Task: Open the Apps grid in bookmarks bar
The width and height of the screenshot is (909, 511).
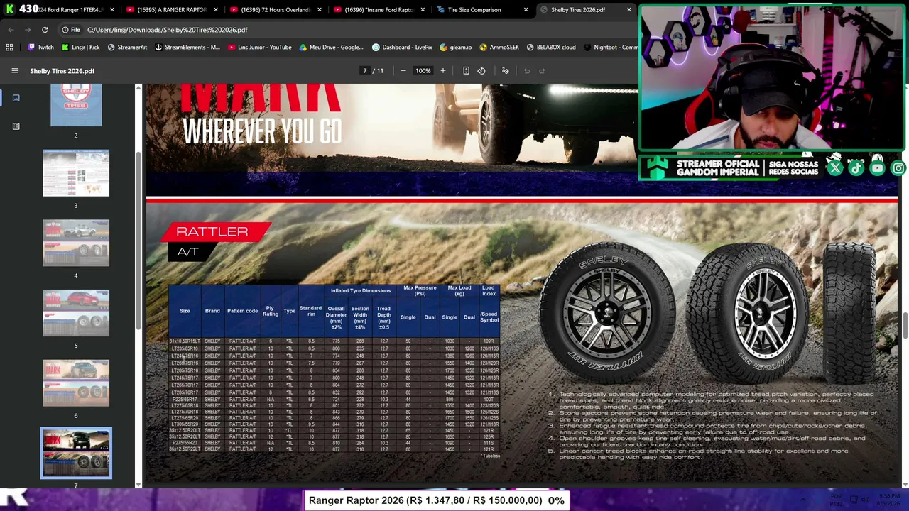Action: [9, 48]
